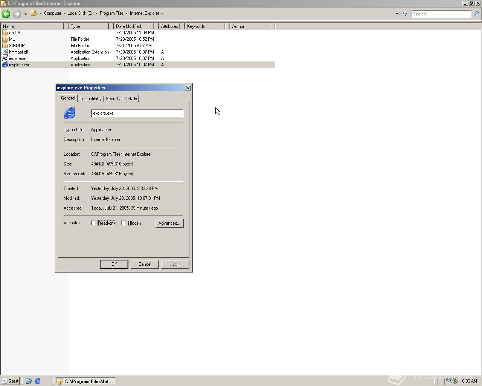The height and width of the screenshot is (386, 482).
Task: Click the folder icon in the address bar
Action: [x=34, y=13]
